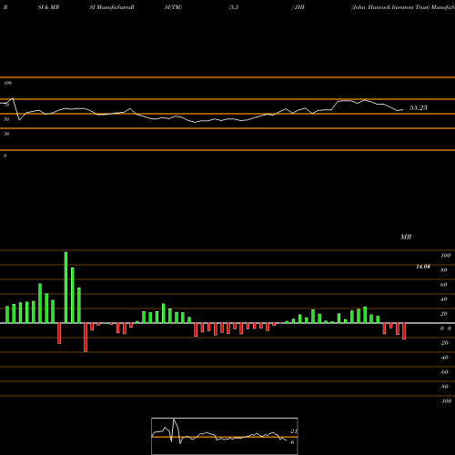The height and width of the screenshot is (455, 455).
Task: Click the -6 value in mini chart
Action: (291, 442)
